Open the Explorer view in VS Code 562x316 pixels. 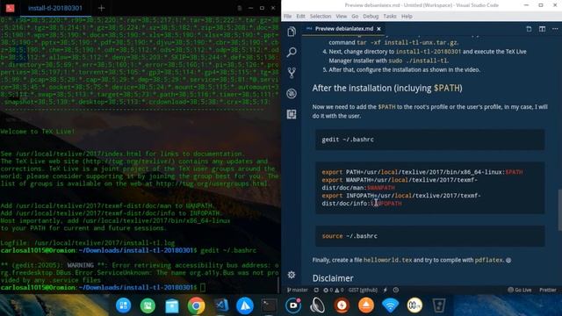point(292,32)
